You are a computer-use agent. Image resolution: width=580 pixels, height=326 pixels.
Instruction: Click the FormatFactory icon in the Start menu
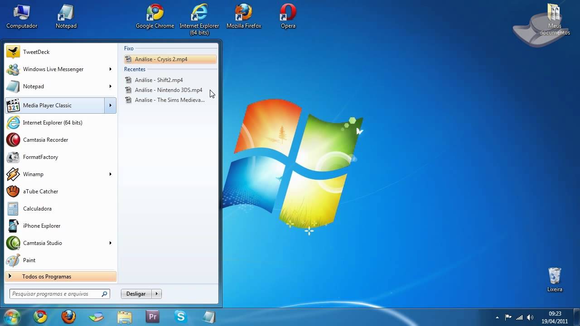pos(13,157)
